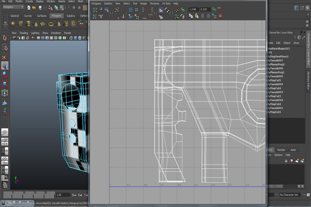311x207 pixels.
Task: Open the Shading menu in viewport panel
Action: 24,33
